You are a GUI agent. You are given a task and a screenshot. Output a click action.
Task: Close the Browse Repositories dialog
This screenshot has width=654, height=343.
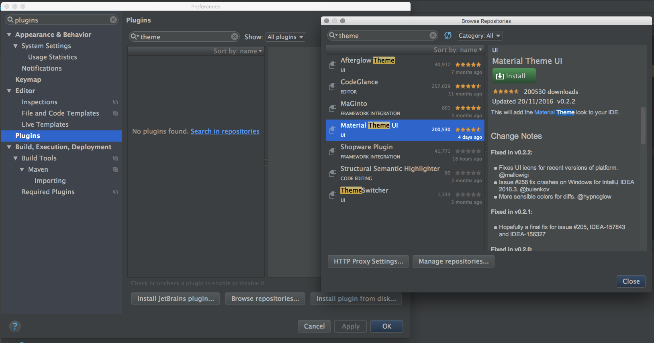[631, 282]
